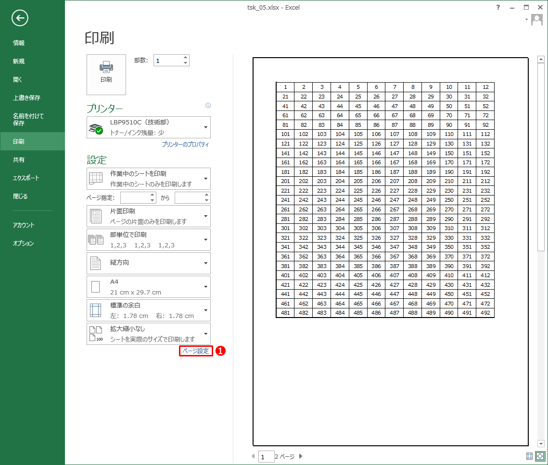The height and width of the screenshot is (465, 548).
Task: Increase the 部数 copy count
Action: (x=186, y=58)
